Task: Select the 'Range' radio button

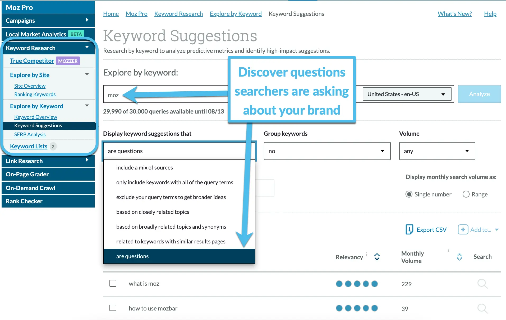Action: click(x=466, y=194)
